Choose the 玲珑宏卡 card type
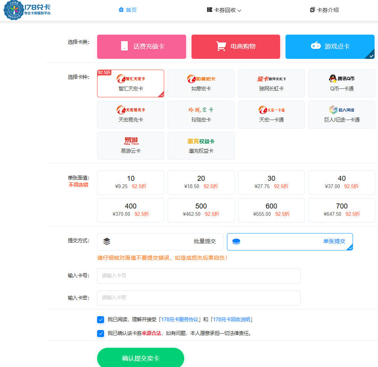The width and height of the screenshot is (378, 367). coord(201,115)
